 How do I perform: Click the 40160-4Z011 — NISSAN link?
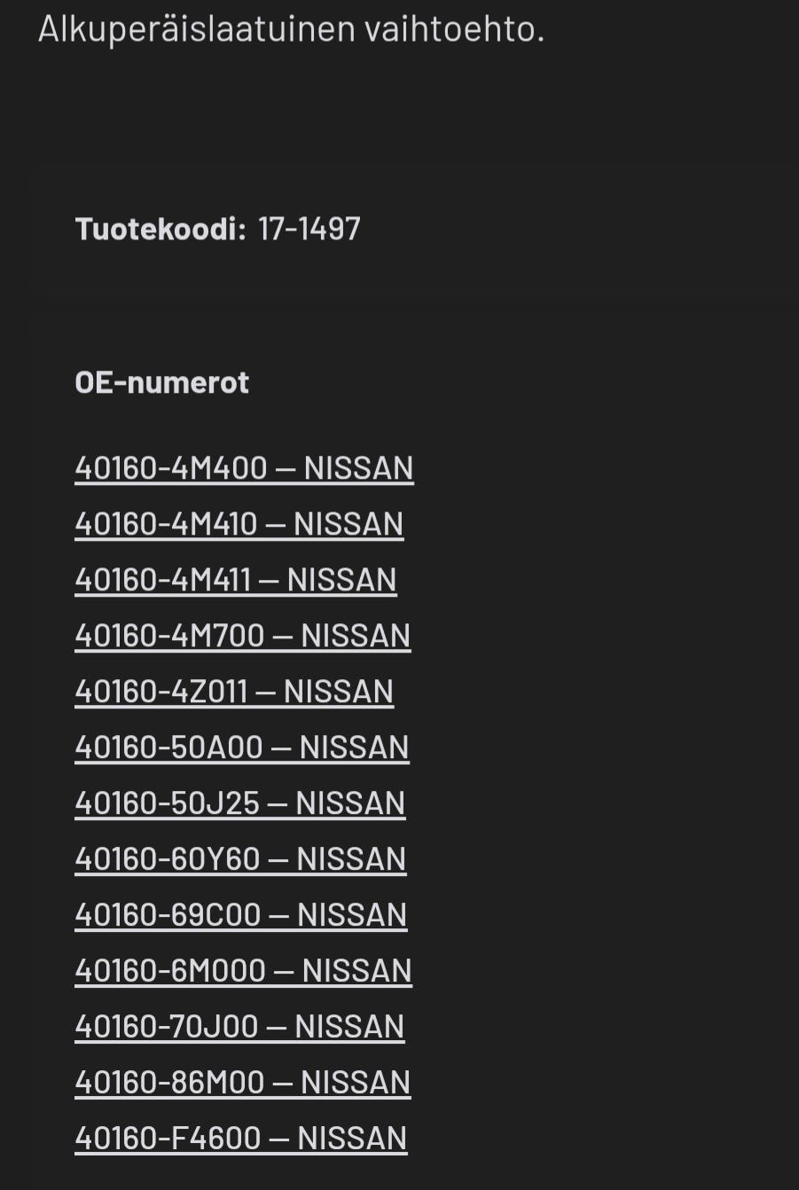click(x=234, y=692)
